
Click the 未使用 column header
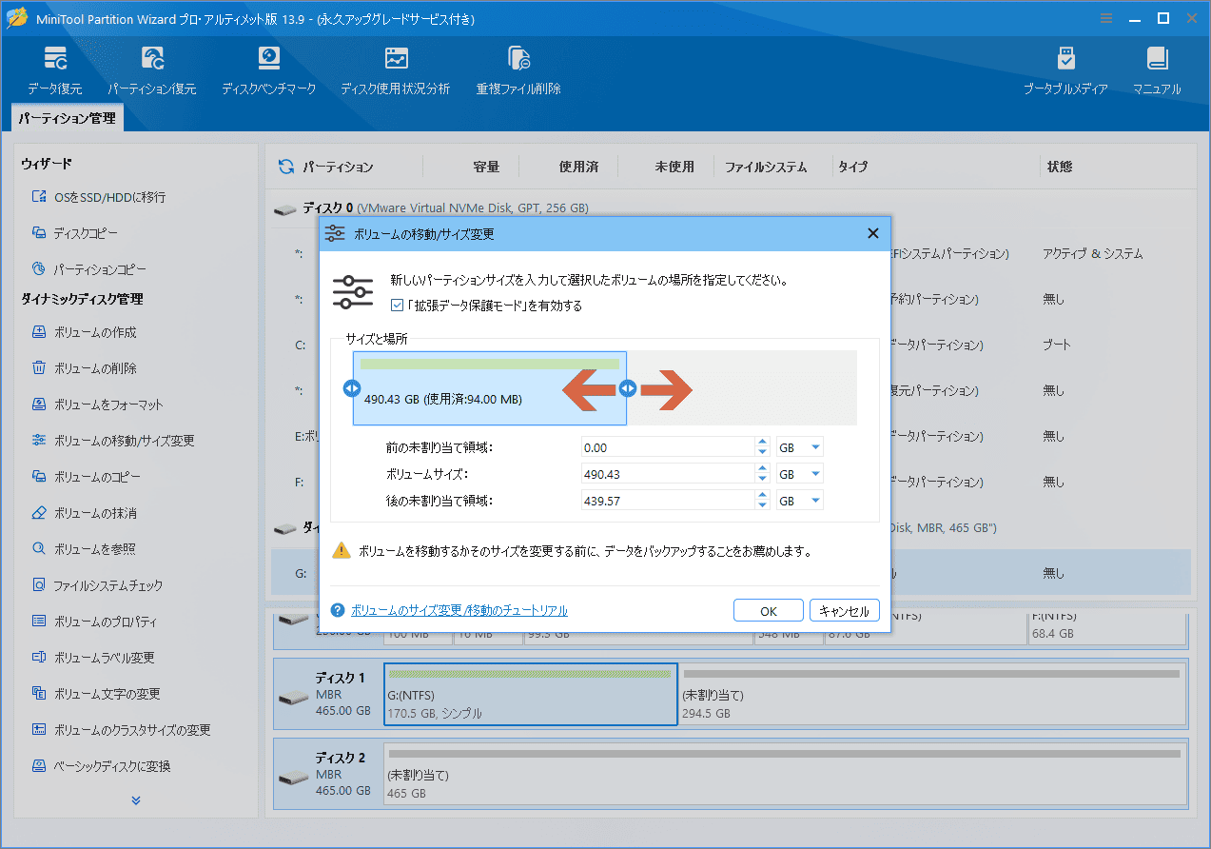[674, 167]
